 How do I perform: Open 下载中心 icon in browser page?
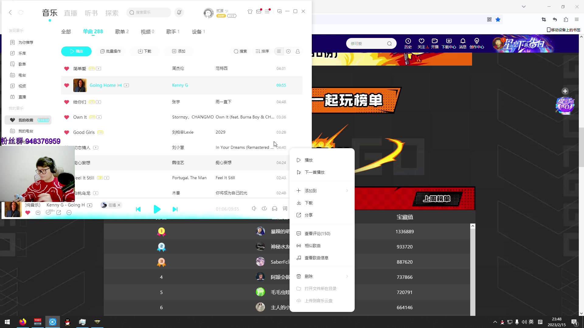(x=449, y=43)
